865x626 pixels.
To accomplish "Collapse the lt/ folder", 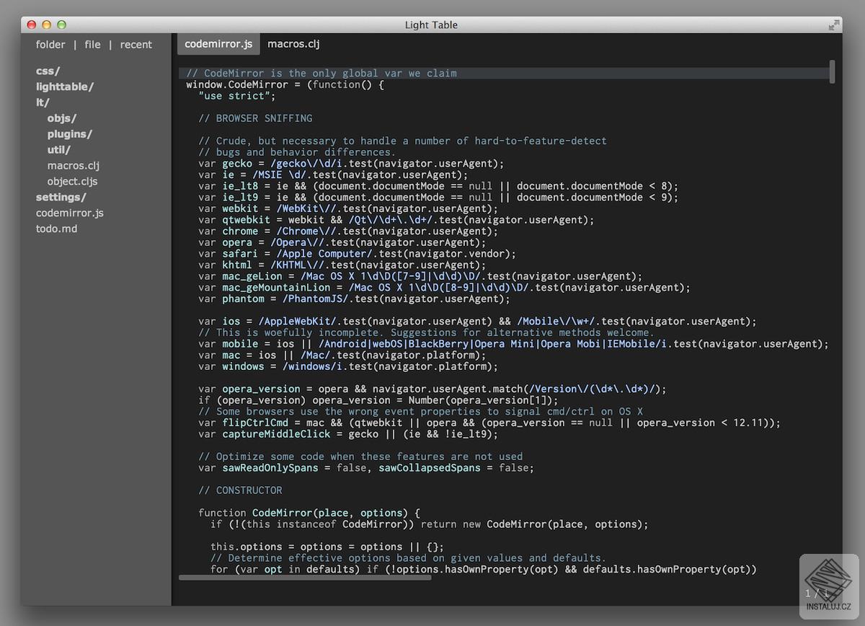I will coord(43,102).
